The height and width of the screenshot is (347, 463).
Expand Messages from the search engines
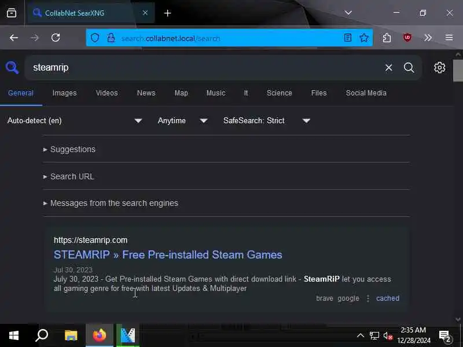coord(111,204)
